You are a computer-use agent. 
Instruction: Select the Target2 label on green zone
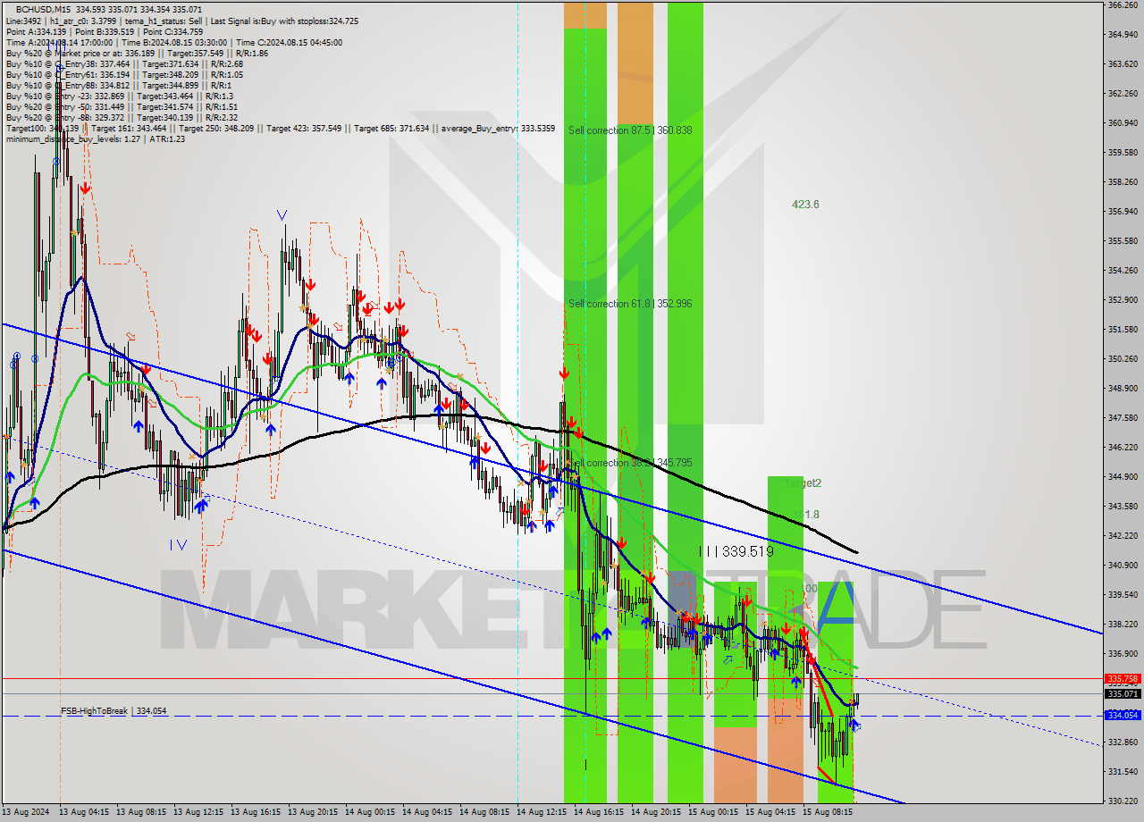click(803, 483)
